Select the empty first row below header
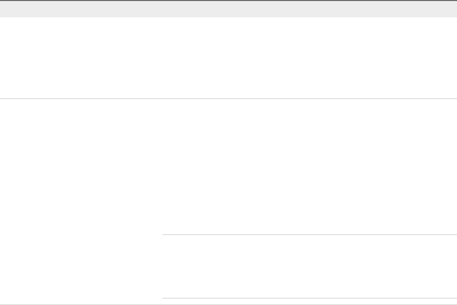 228,57
